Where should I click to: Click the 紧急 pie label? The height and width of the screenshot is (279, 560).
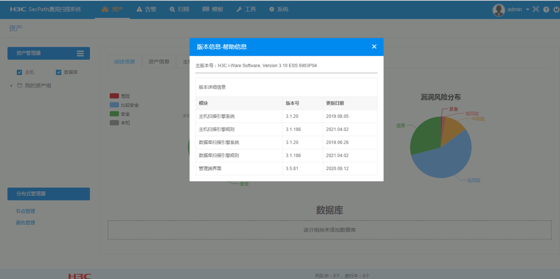click(453, 109)
